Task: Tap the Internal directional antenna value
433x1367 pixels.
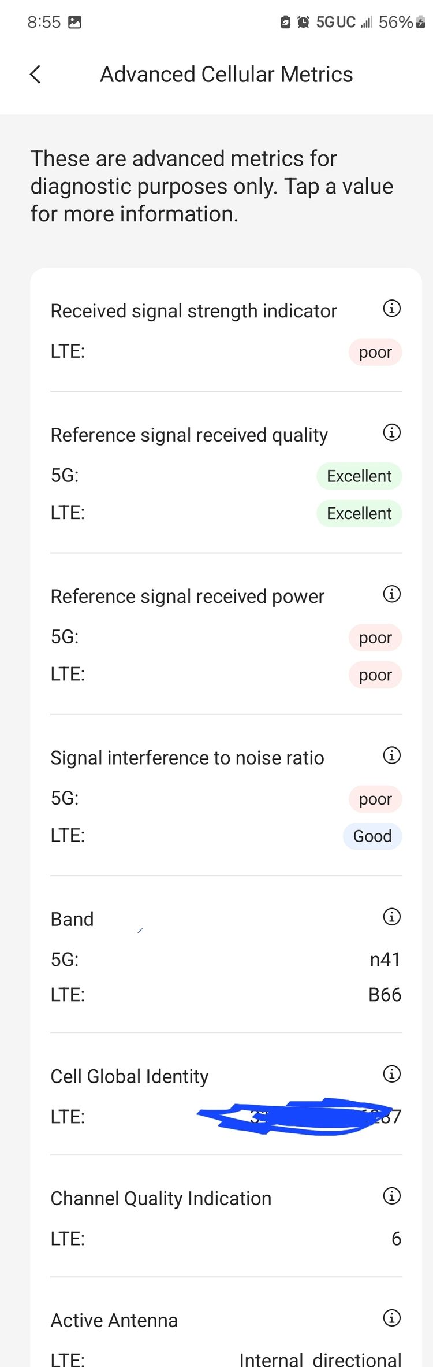Action: pyautogui.click(x=320, y=1359)
